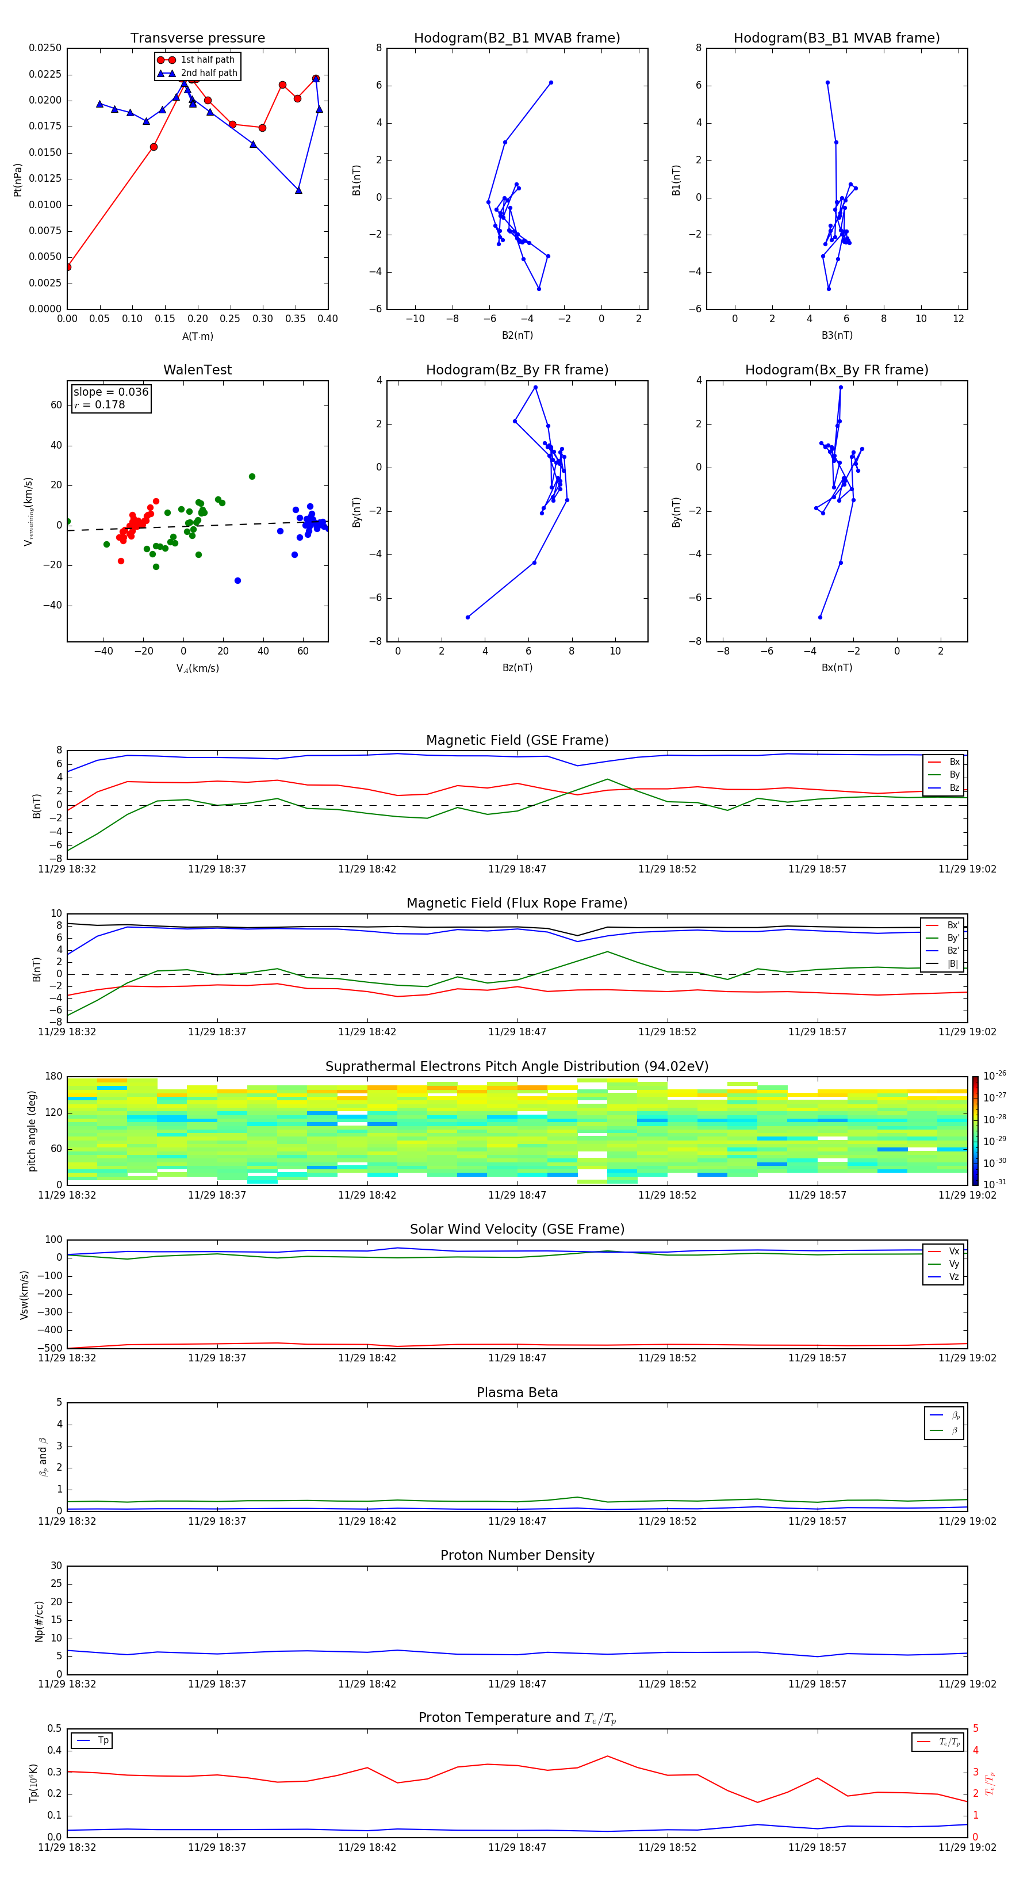Click the "Bz(nT)" x-axis label

[x=517, y=668]
